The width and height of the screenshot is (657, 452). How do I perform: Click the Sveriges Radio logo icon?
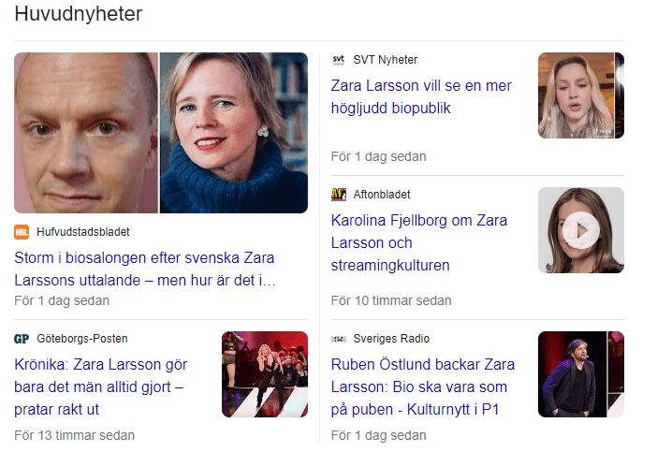click(339, 339)
